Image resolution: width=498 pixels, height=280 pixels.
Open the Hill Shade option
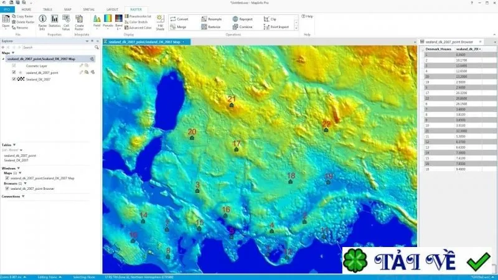tap(160, 22)
